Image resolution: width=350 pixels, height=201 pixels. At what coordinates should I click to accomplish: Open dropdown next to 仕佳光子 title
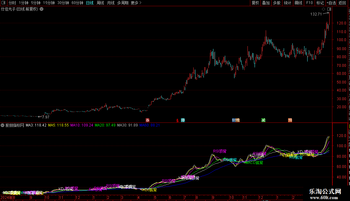(42, 9)
